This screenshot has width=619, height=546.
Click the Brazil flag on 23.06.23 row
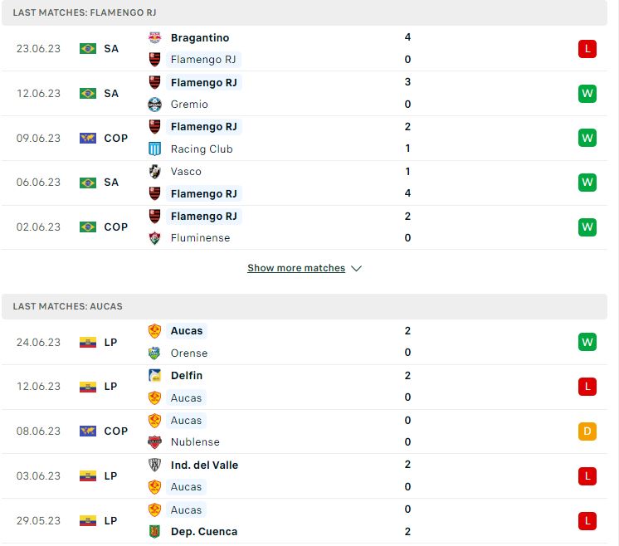[88, 49]
